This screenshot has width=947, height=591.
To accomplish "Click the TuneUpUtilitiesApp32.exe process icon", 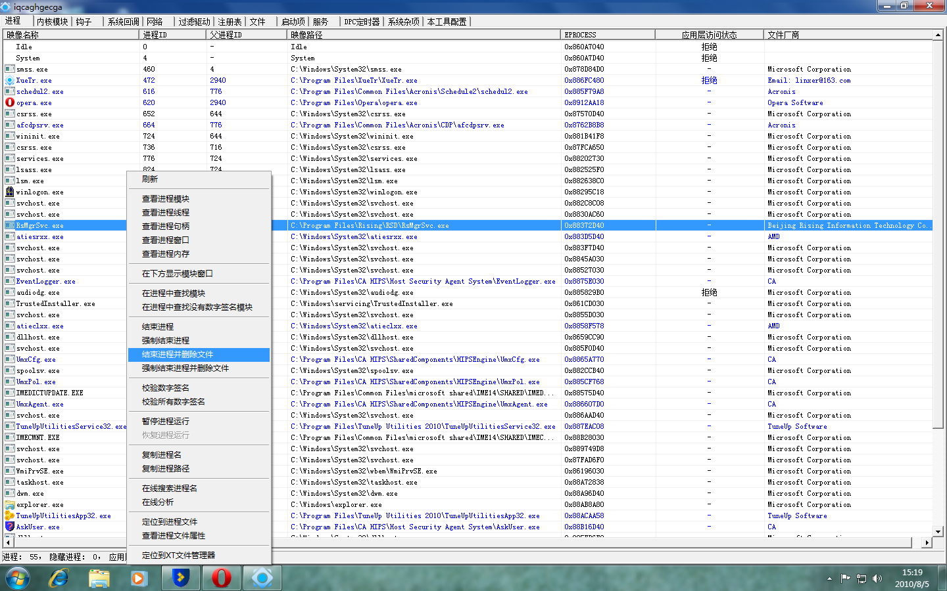I will tap(10, 516).
